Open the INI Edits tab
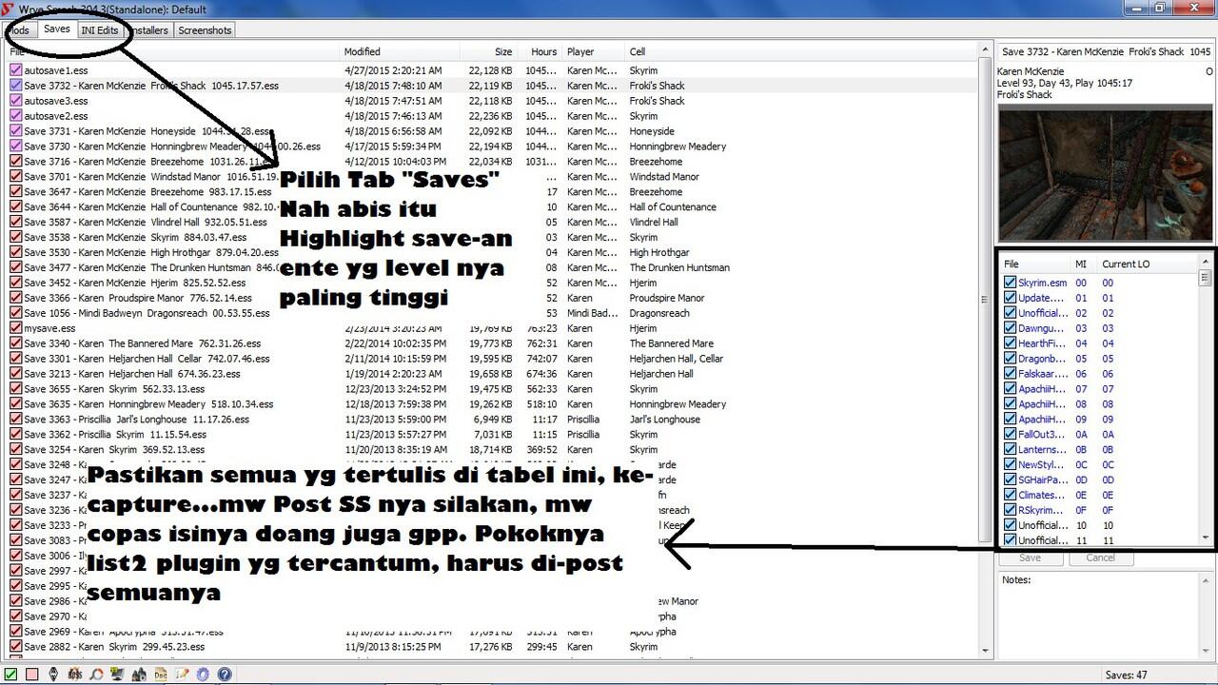The height and width of the screenshot is (685, 1218). 100,30
